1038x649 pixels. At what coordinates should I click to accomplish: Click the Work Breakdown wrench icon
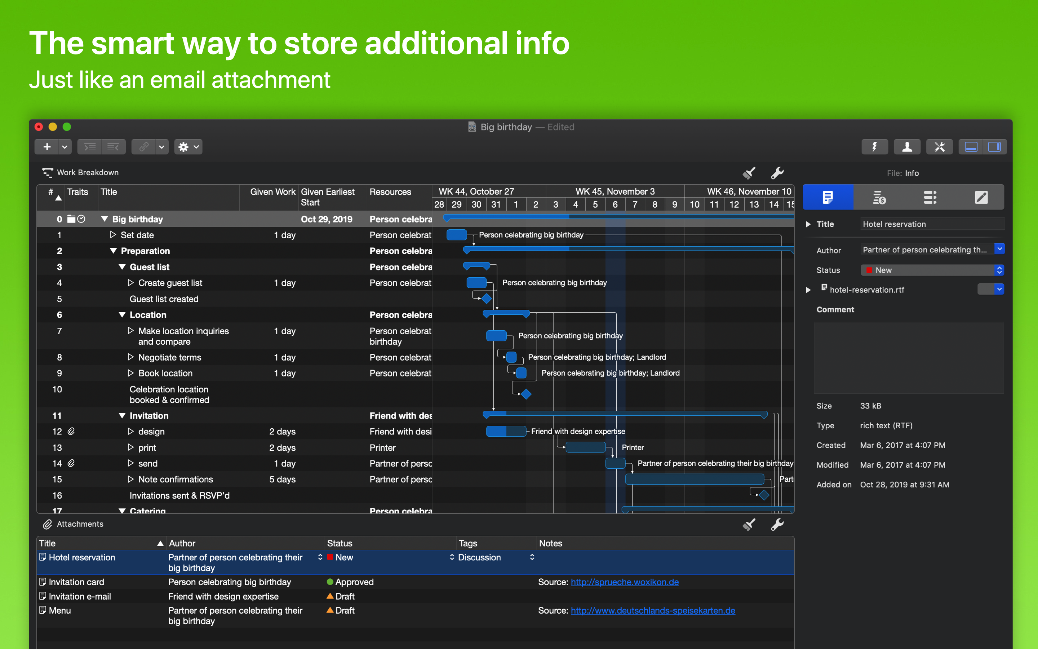(x=777, y=173)
